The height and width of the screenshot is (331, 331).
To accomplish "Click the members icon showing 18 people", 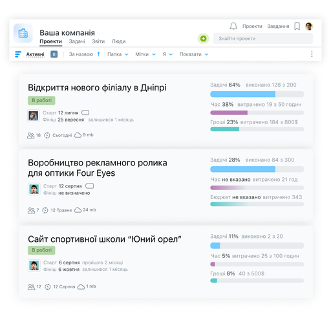I will pos(31,135).
